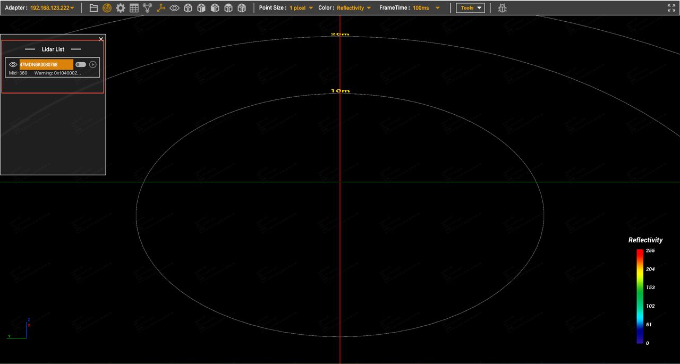Click the Lidar List panel title

pyautogui.click(x=53, y=49)
